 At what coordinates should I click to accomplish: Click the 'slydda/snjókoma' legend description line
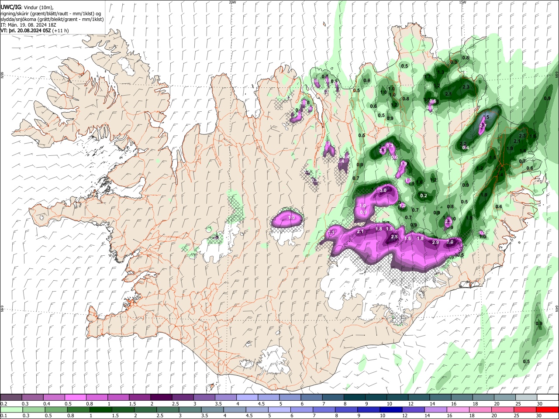[52, 19]
